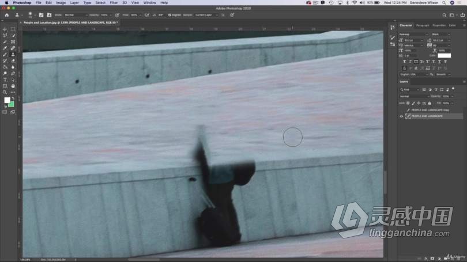Select the Frame tool
The width and height of the screenshot is (467, 262).
click(13, 41)
